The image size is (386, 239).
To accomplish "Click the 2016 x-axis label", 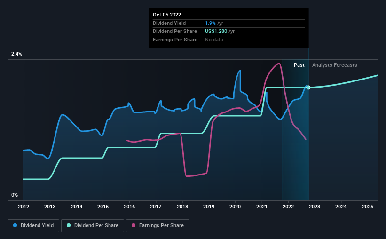I will pos(129,207).
